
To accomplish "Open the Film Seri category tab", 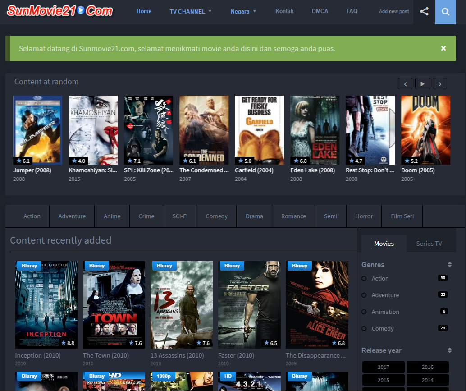I will coord(402,216).
